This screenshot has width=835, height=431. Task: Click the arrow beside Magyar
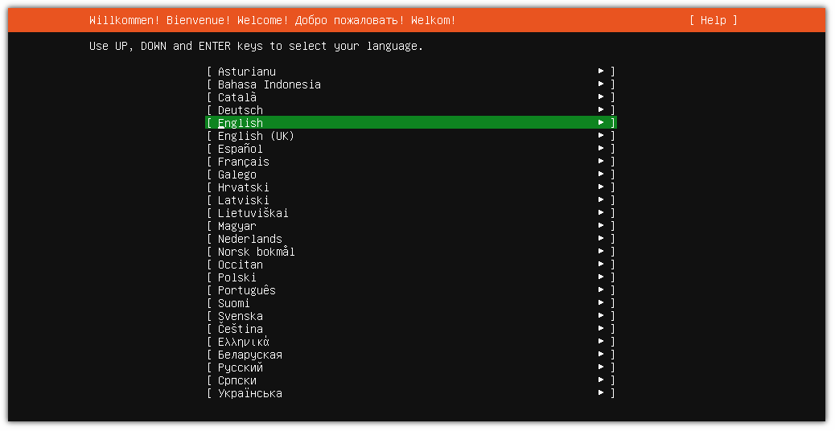(x=601, y=225)
